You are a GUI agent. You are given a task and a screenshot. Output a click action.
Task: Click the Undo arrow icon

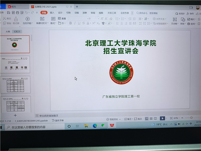26,13
